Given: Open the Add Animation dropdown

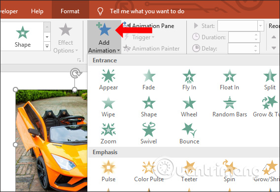Looking at the screenshot, I should point(104,37).
